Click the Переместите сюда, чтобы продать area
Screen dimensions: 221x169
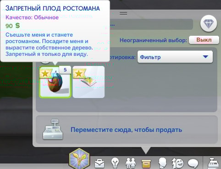point(127,130)
